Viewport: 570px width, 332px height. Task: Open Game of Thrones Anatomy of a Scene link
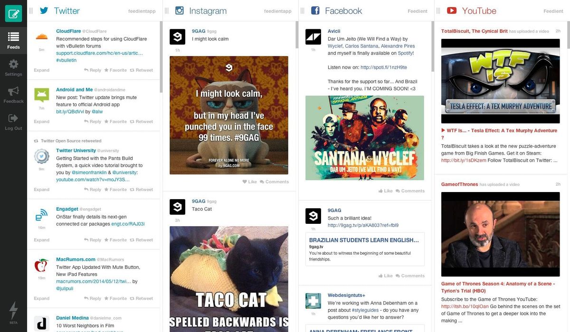click(x=497, y=287)
